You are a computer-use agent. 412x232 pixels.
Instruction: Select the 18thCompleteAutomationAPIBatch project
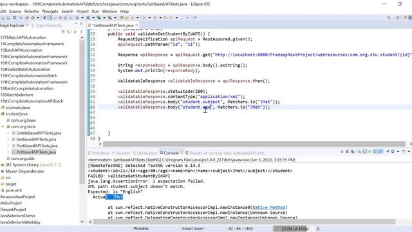[x=32, y=101]
